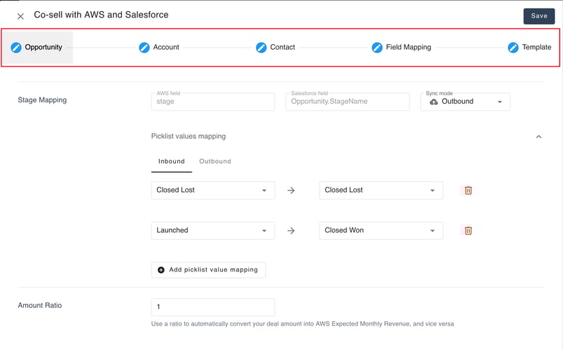Screen dimensions: 563x350
Task: Save the co-sell configuration
Action: point(538,16)
